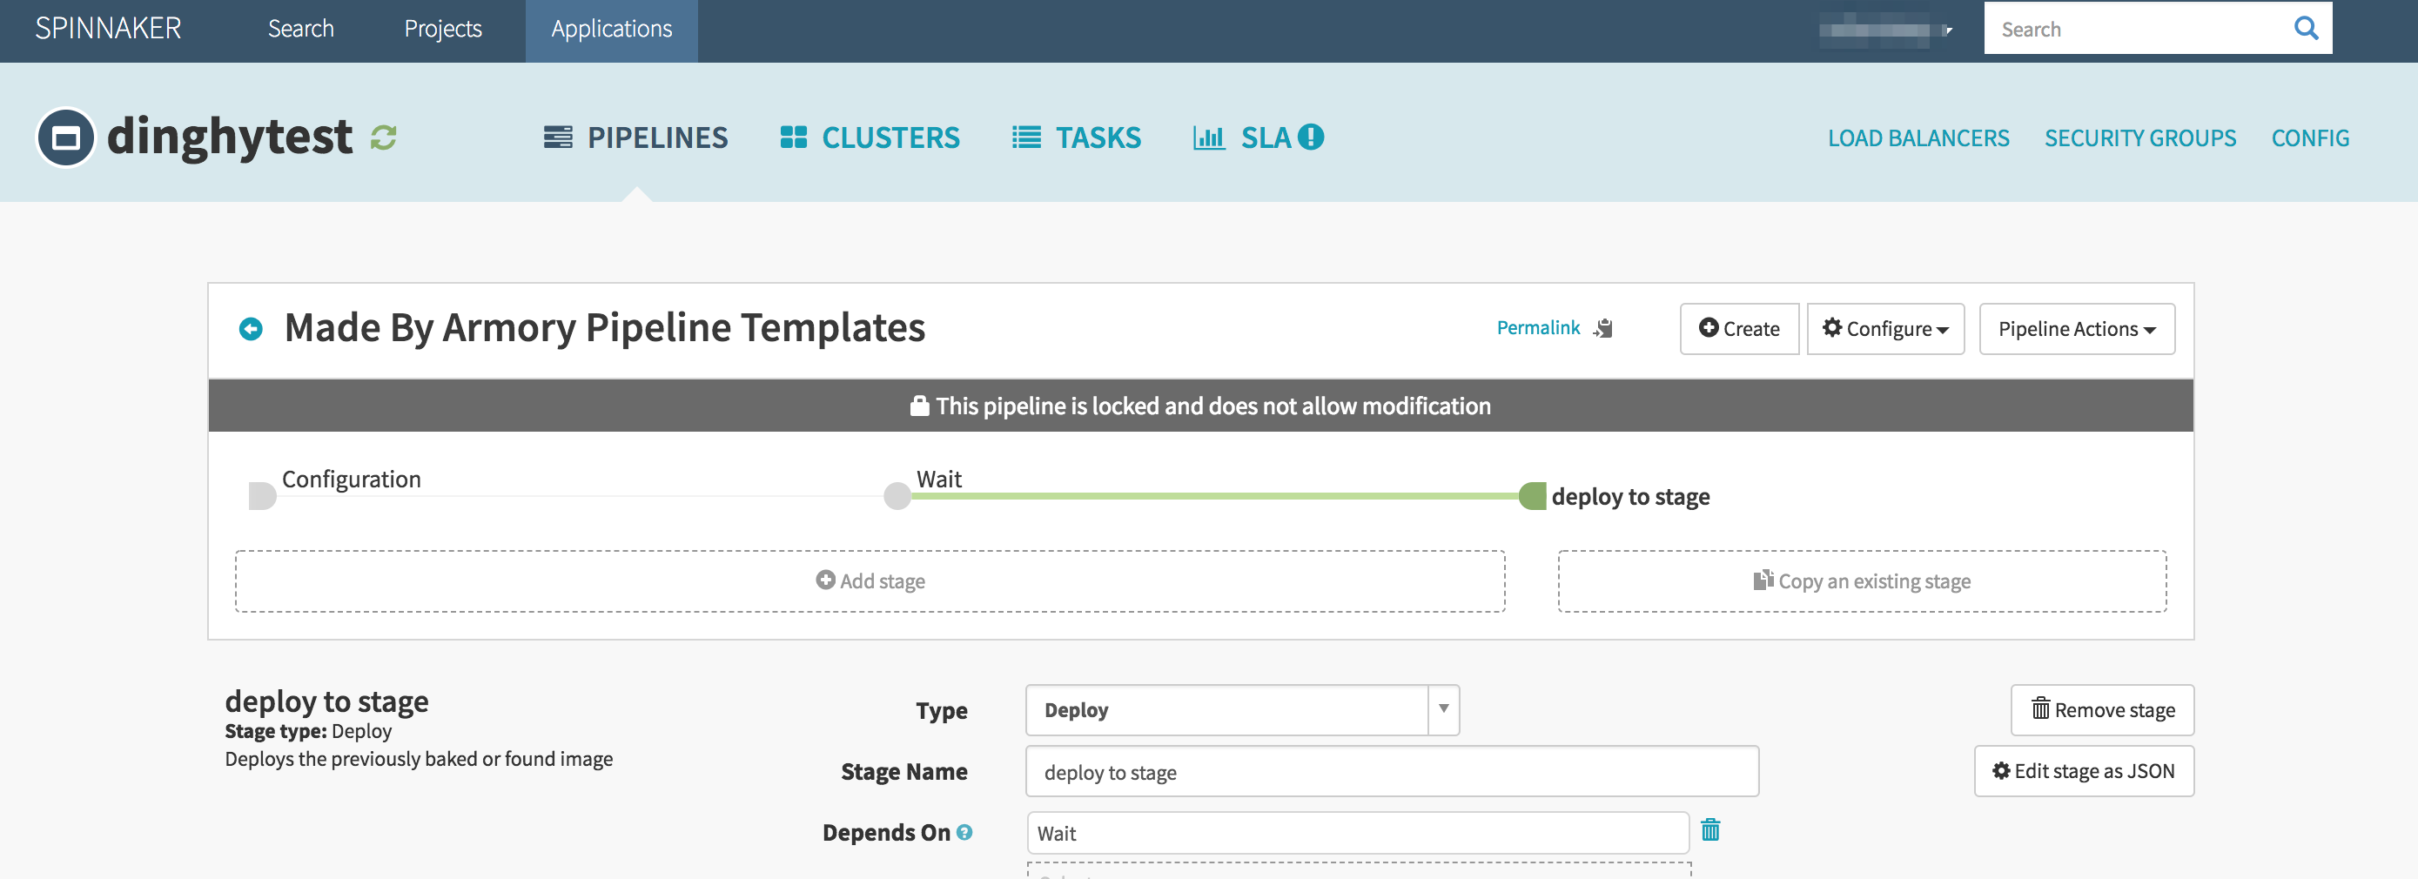The height and width of the screenshot is (879, 2418).
Task: Click the SLA warning exclamation icon
Action: (x=1310, y=138)
